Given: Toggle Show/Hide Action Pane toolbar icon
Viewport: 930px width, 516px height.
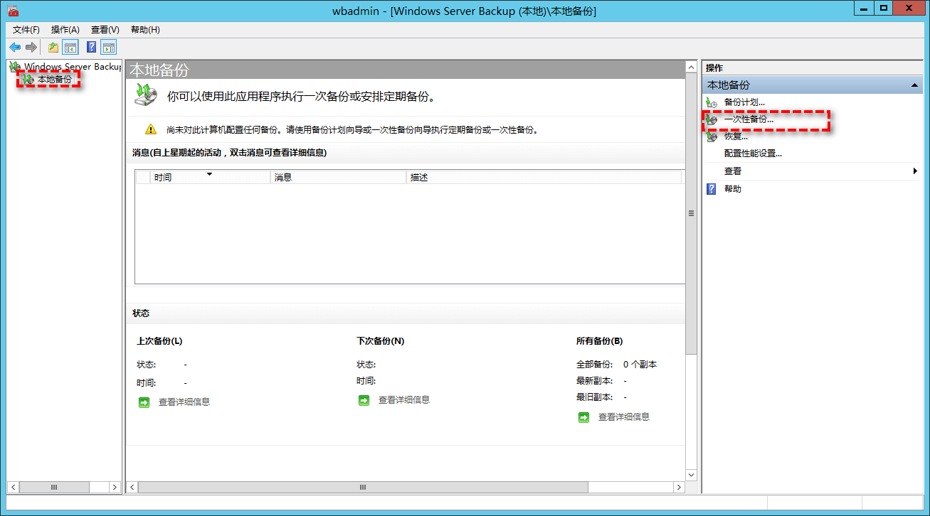Looking at the screenshot, I should tap(108, 48).
